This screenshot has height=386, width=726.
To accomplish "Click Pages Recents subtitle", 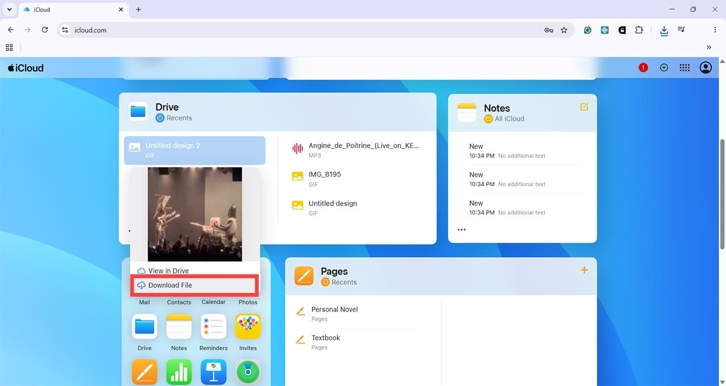I will (339, 282).
